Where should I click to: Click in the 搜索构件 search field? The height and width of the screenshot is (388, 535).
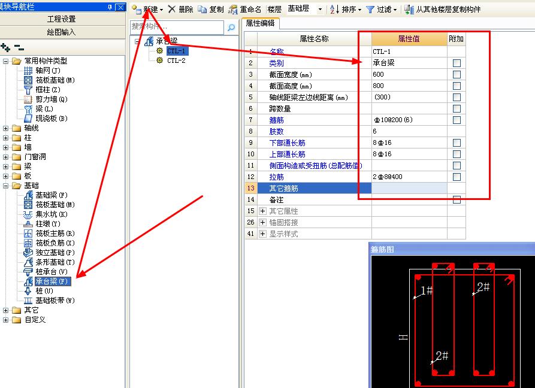177,27
